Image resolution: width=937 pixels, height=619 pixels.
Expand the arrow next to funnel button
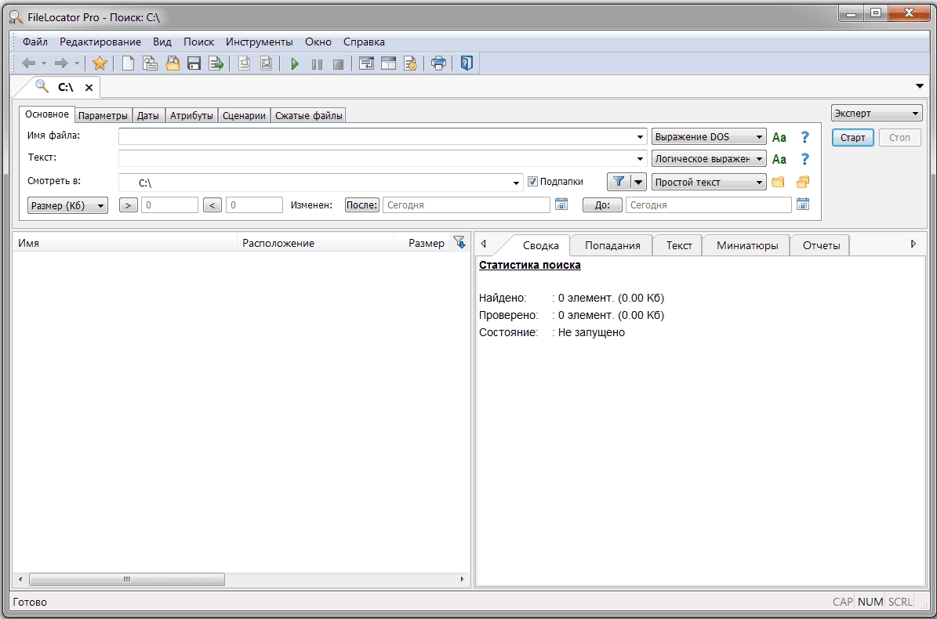(x=638, y=182)
